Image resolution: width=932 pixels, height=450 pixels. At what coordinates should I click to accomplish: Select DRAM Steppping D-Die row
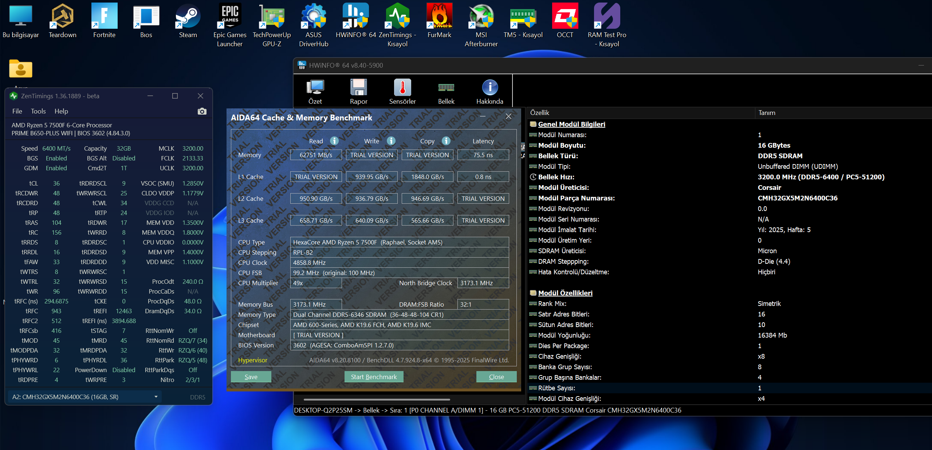click(x=730, y=261)
